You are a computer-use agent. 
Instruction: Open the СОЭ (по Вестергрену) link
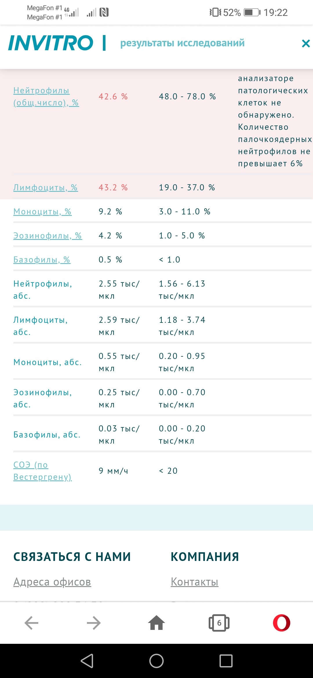[x=42, y=471]
